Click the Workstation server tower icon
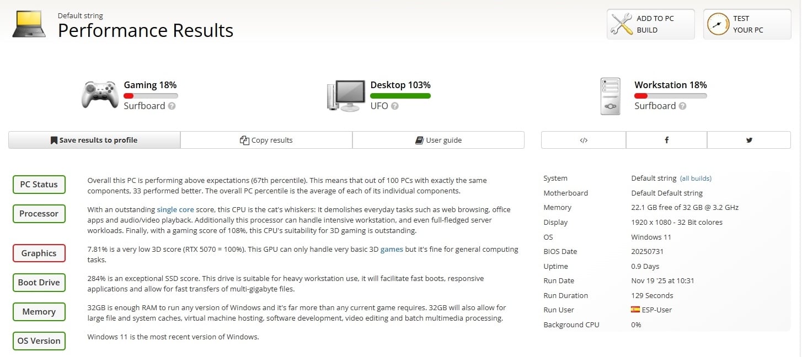This screenshot has width=802, height=357. (x=610, y=96)
